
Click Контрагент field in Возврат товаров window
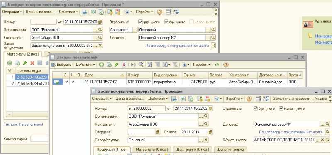point(61,38)
